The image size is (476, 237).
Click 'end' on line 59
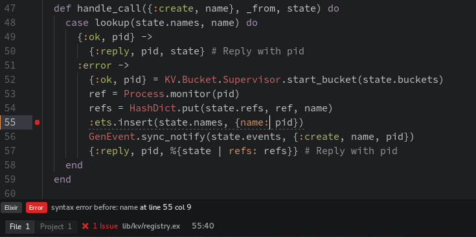63,179
